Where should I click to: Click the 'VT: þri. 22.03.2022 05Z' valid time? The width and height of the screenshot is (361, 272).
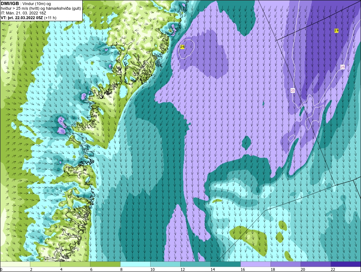tap(22, 17)
